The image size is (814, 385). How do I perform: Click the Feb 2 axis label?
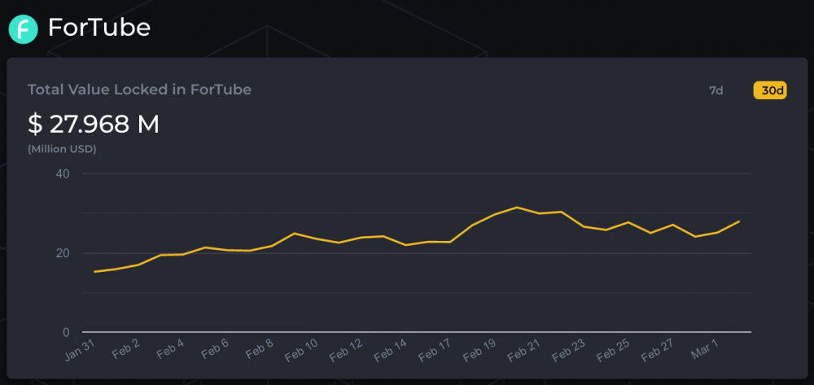[x=126, y=350]
